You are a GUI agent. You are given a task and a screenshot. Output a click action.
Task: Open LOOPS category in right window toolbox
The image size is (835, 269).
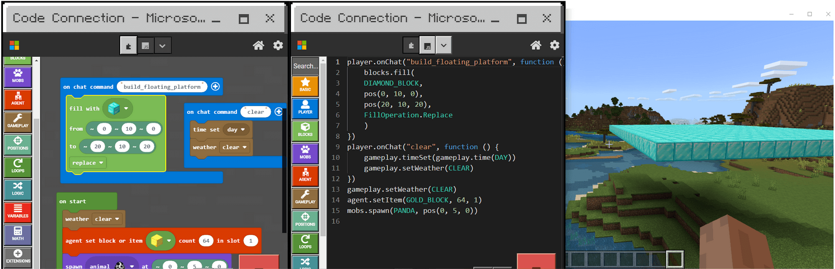click(305, 244)
